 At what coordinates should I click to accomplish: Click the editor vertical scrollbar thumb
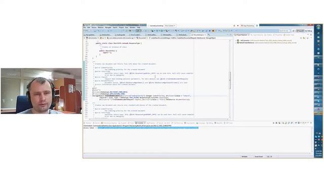(x=230, y=80)
